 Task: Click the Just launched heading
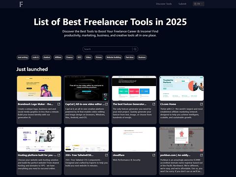click(32, 69)
